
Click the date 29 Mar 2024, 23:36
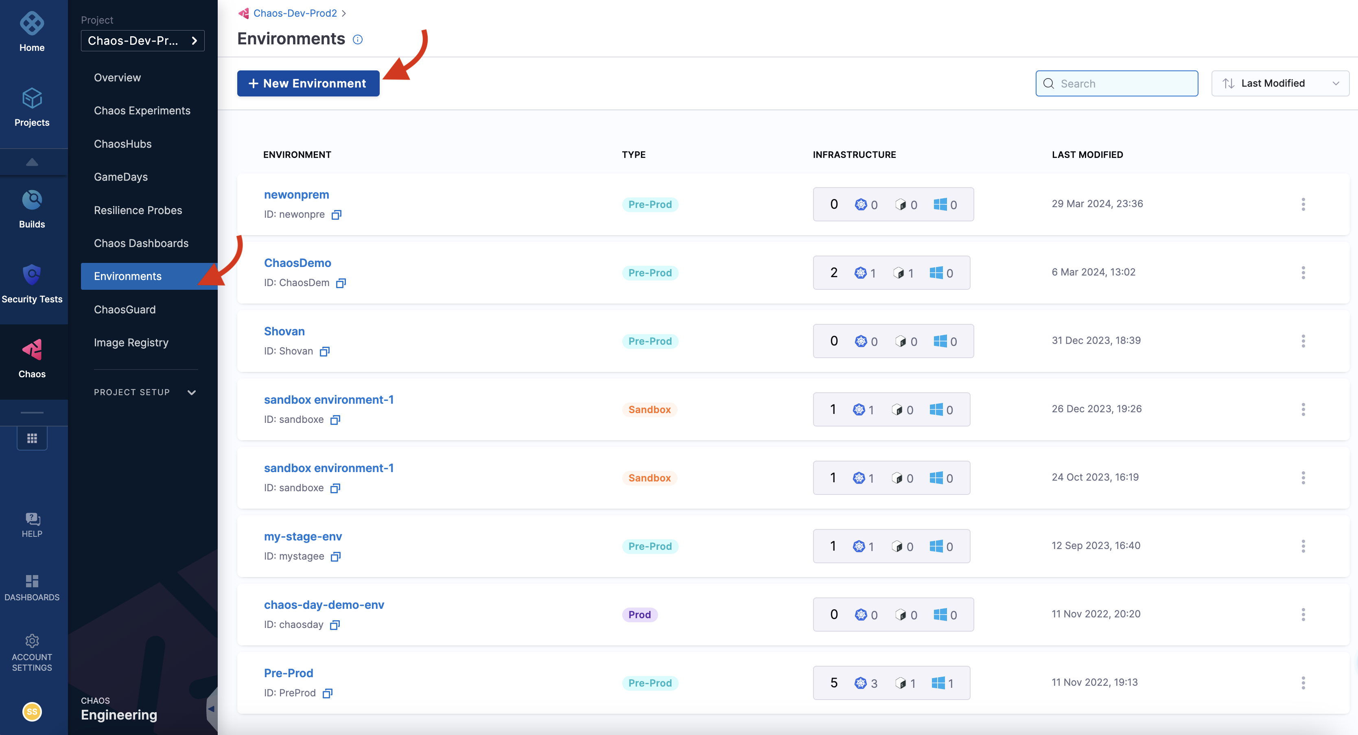click(1097, 203)
